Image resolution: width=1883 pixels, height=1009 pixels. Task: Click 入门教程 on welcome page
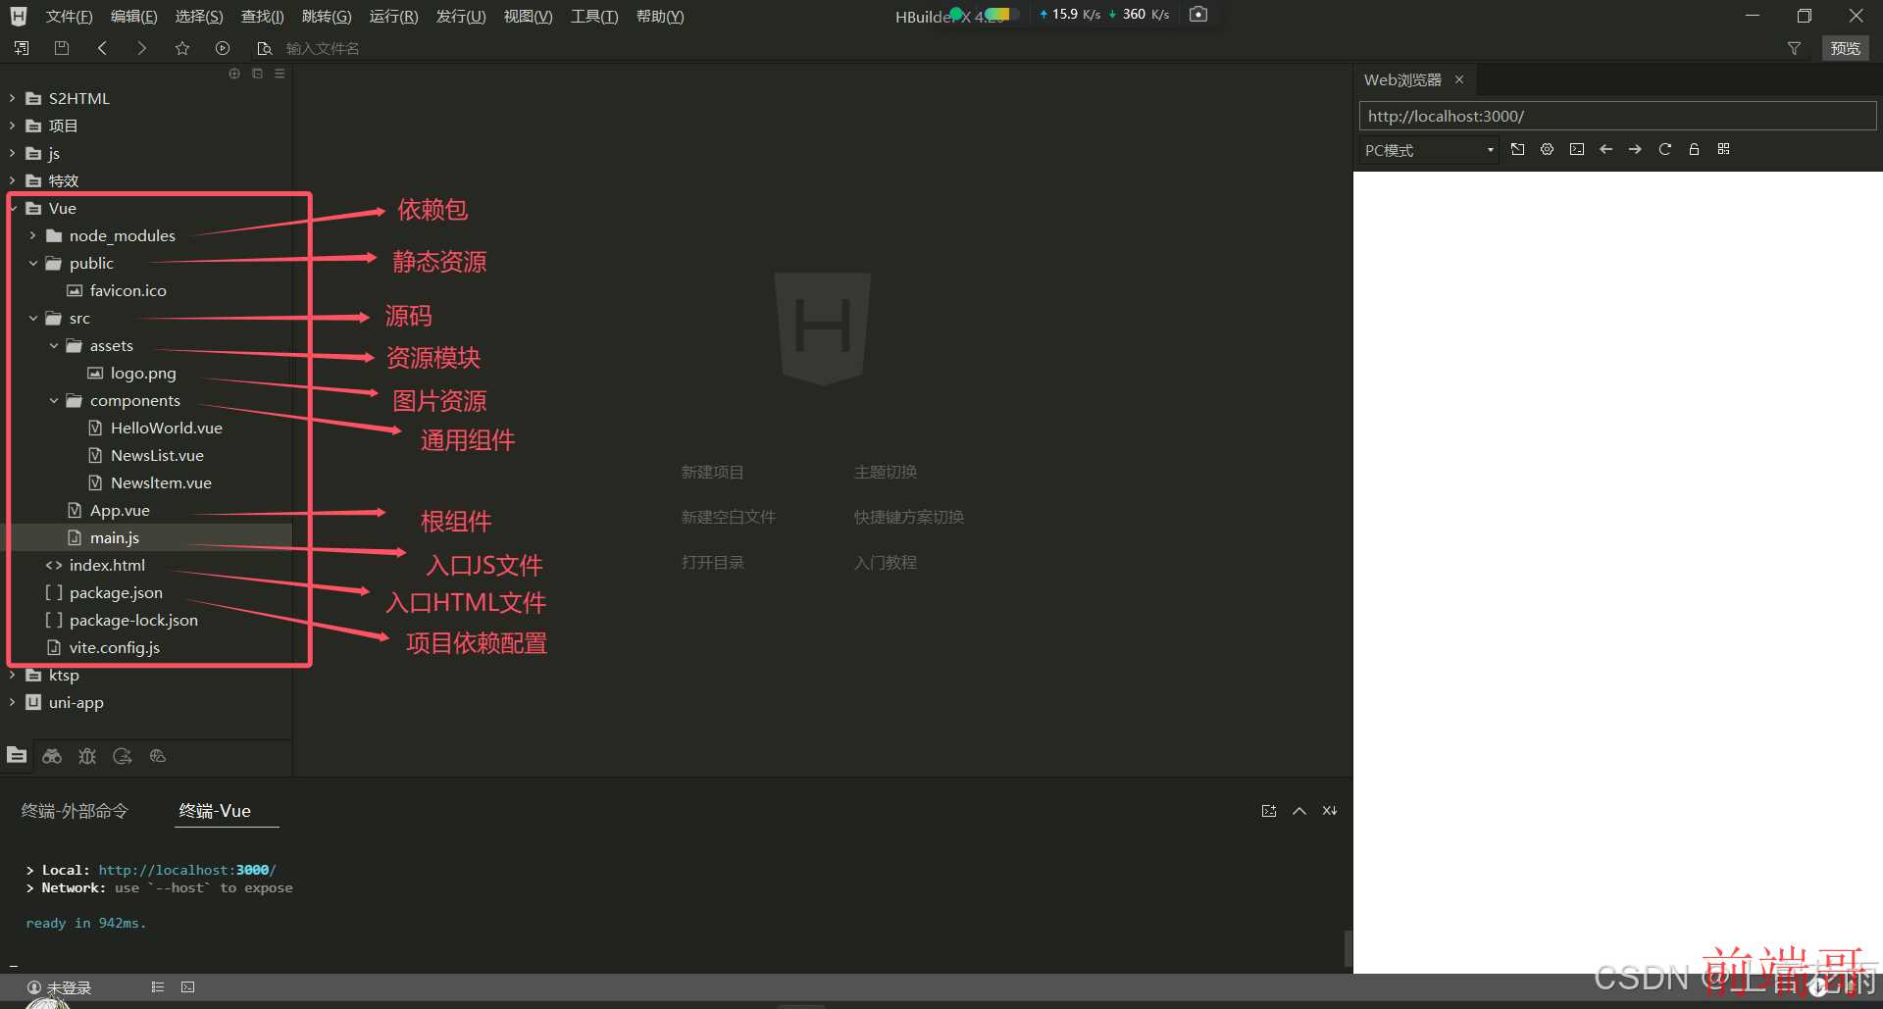coord(886,562)
